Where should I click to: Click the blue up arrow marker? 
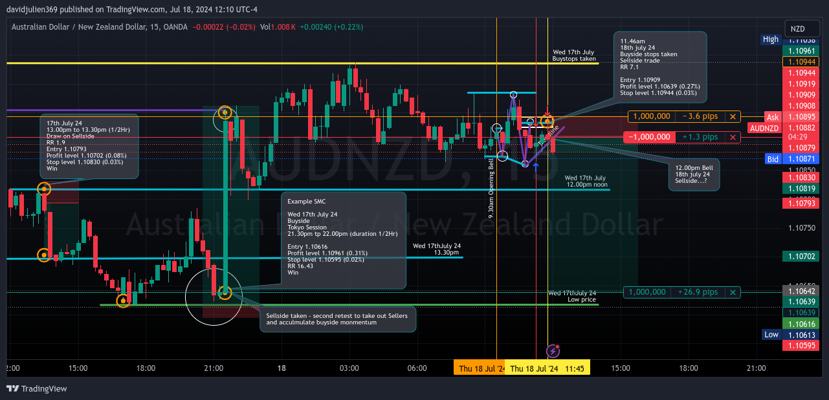tap(536, 168)
